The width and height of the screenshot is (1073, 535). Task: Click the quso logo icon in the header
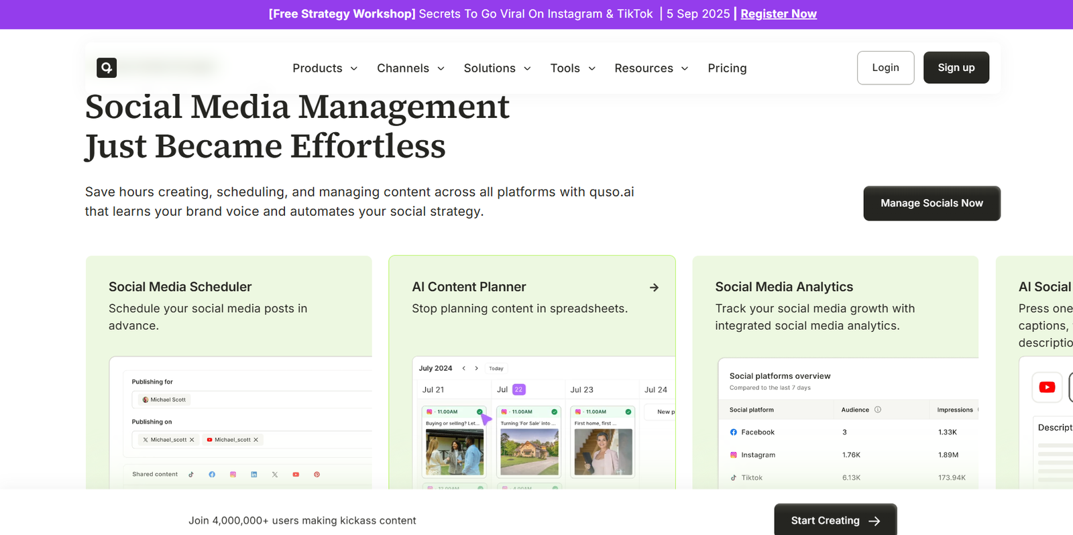(x=107, y=68)
